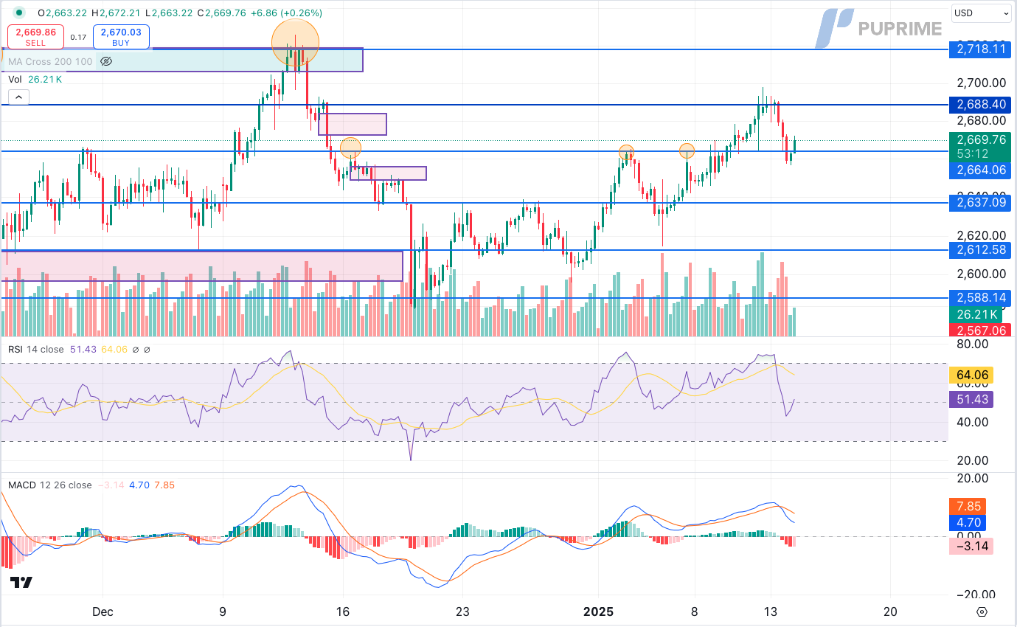
Task: Toggle MA Cross indicator visibility eye
Action: tap(105, 61)
